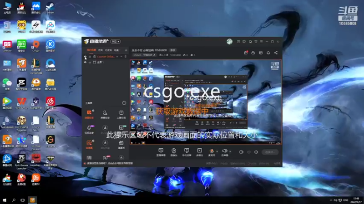Switch ENG input language in tray
Screen dimensions: 364x204
(x=346, y=200)
